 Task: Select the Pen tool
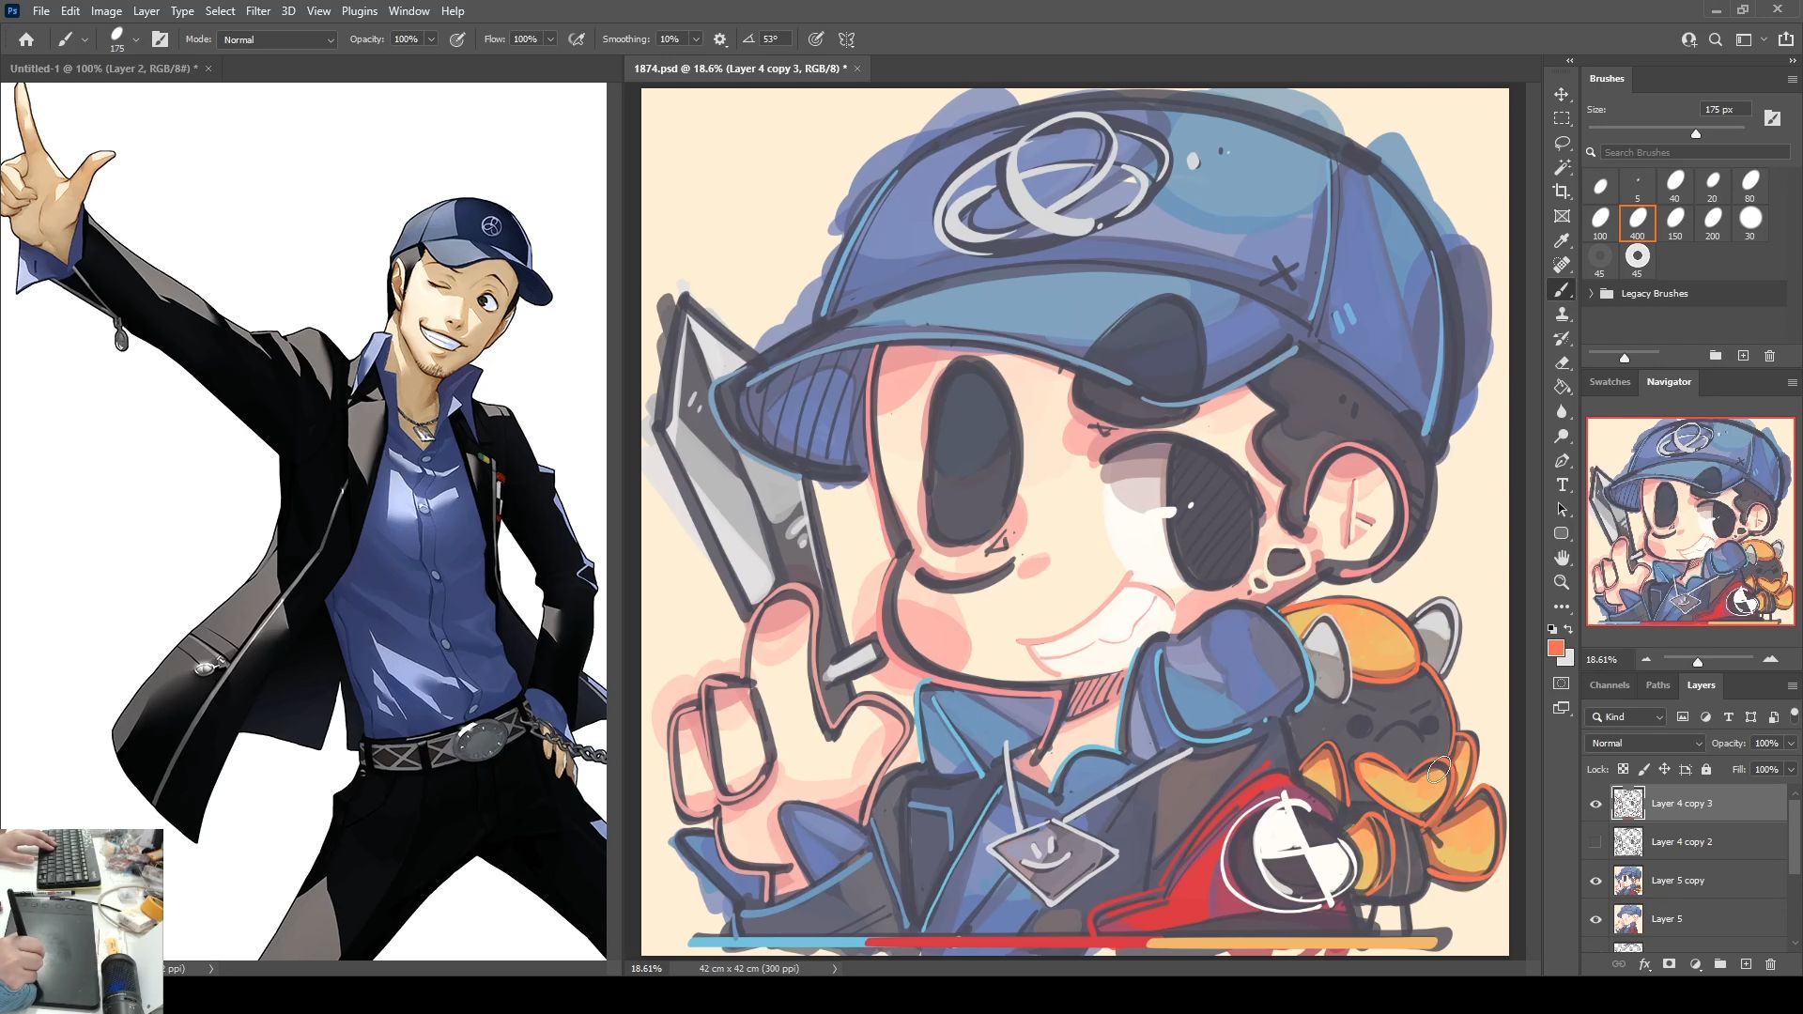1562,461
